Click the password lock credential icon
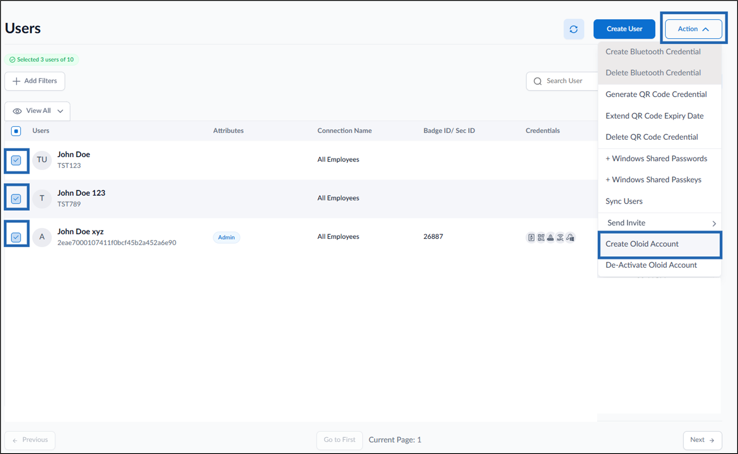This screenshot has width=738, height=454. pyautogui.click(x=551, y=238)
